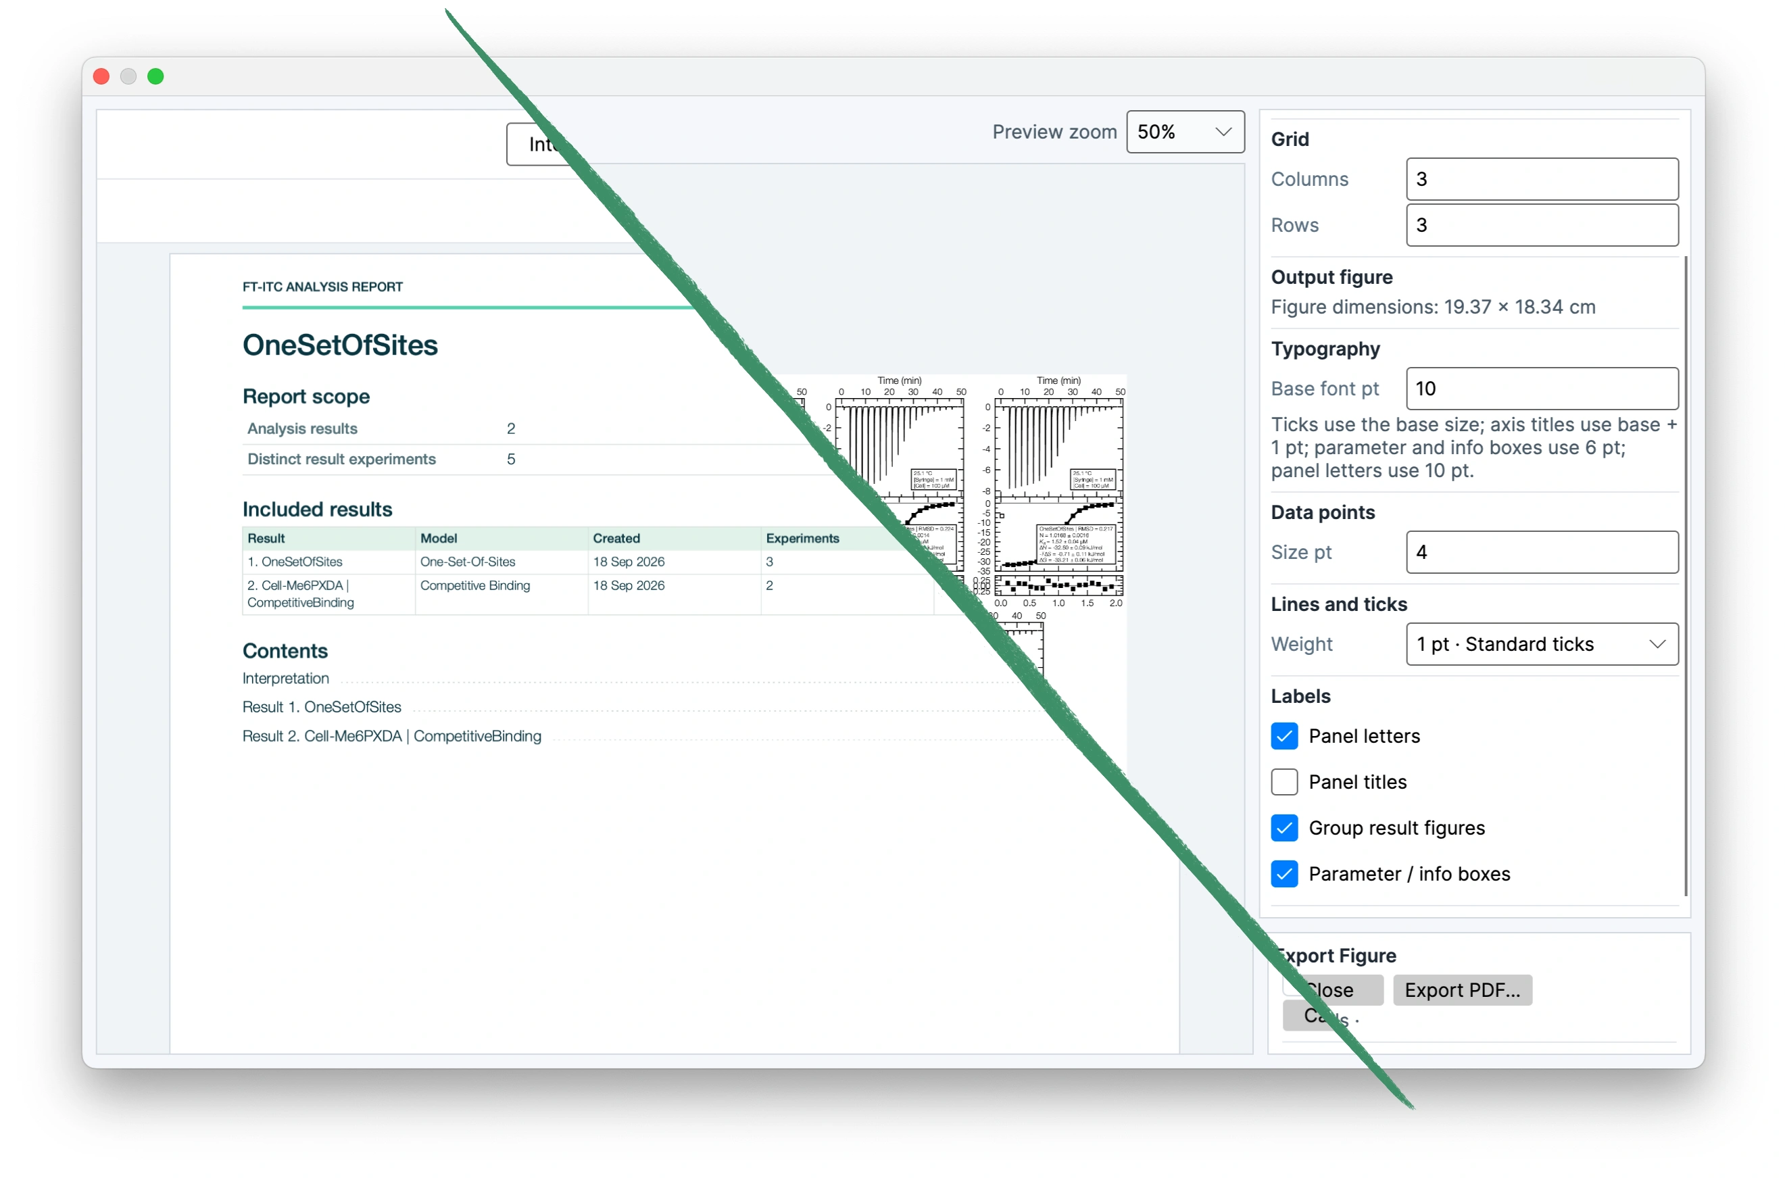This screenshot has width=1785, height=1178.
Task: Click the typography hint about tick sizes
Action: coord(1475,449)
